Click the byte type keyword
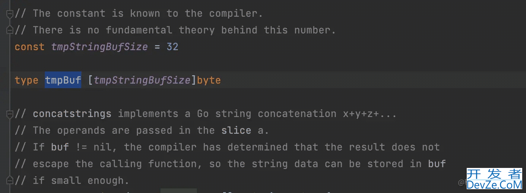Image resolution: width=526 pixels, height=193 pixels. pos(209,80)
